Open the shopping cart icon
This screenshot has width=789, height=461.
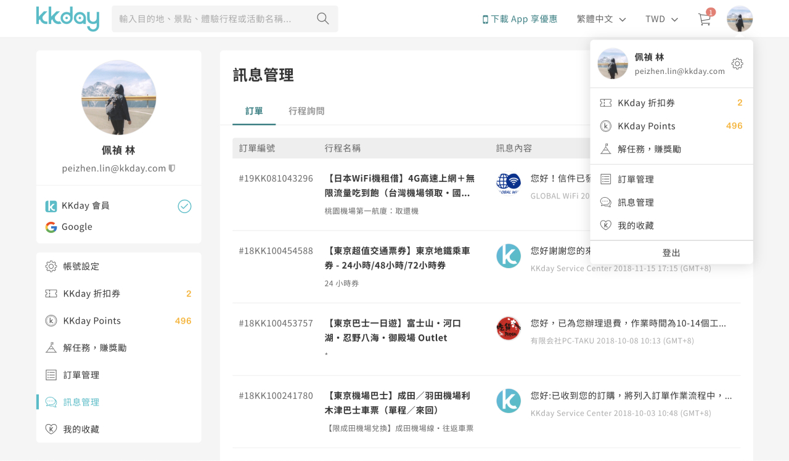(x=705, y=19)
